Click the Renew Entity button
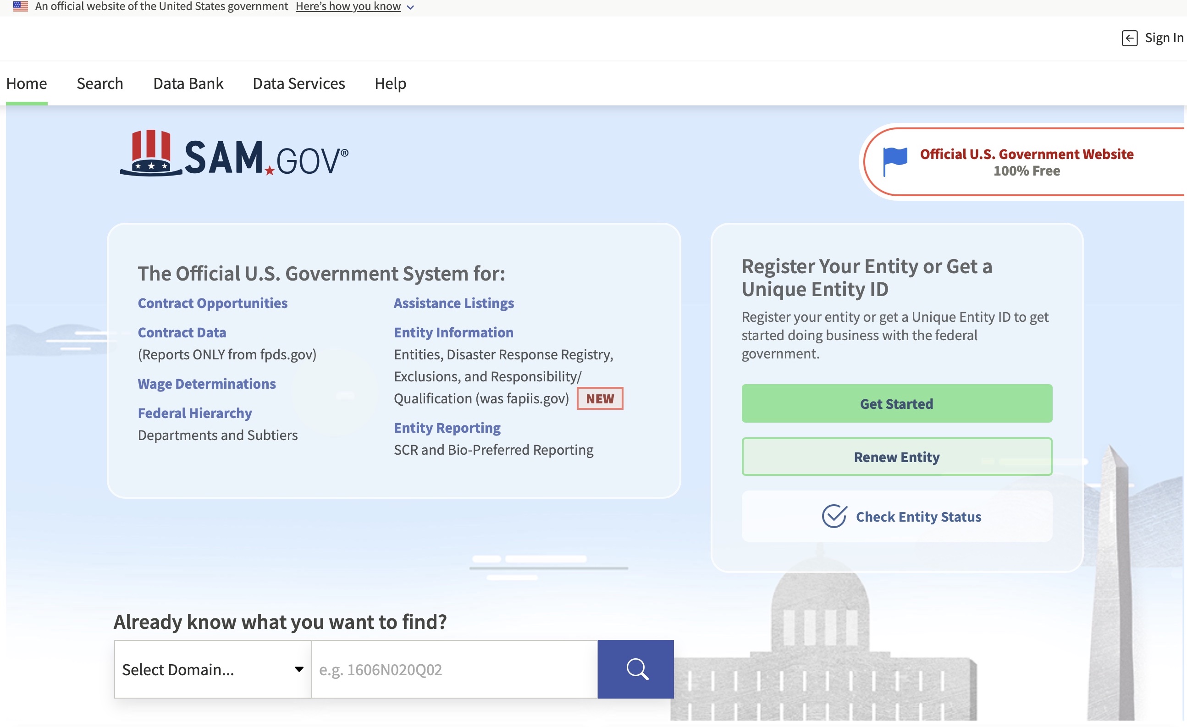This screenshot has height=727, width=1187. 896,456
